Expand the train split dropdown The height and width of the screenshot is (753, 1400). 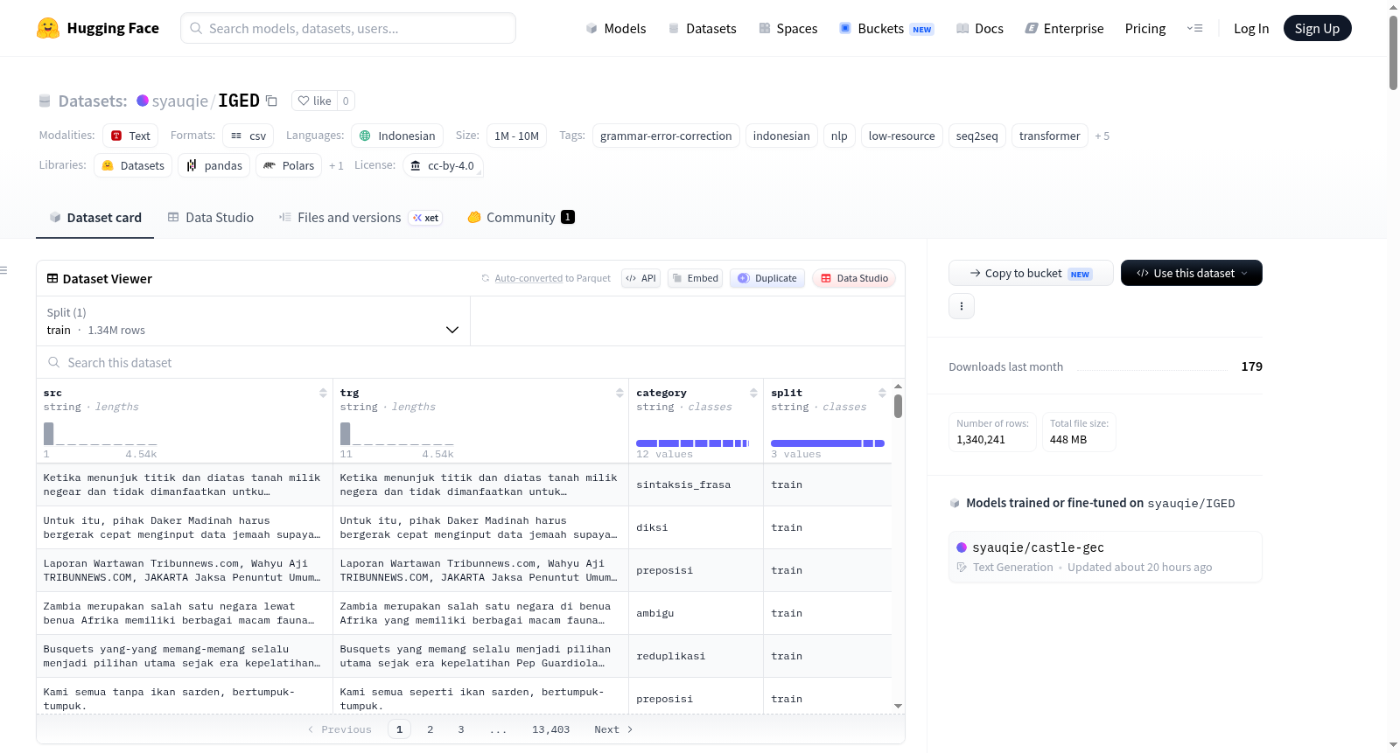[254, 321]
